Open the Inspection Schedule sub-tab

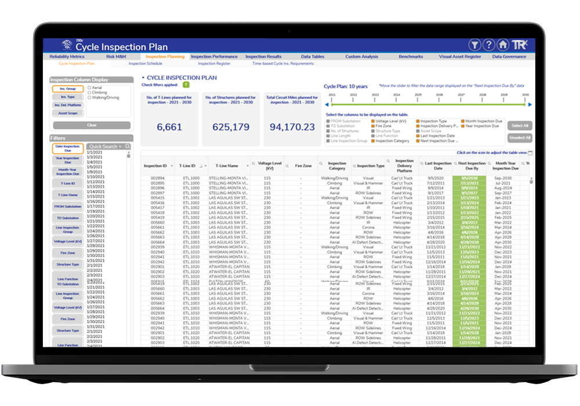[146, 64]
